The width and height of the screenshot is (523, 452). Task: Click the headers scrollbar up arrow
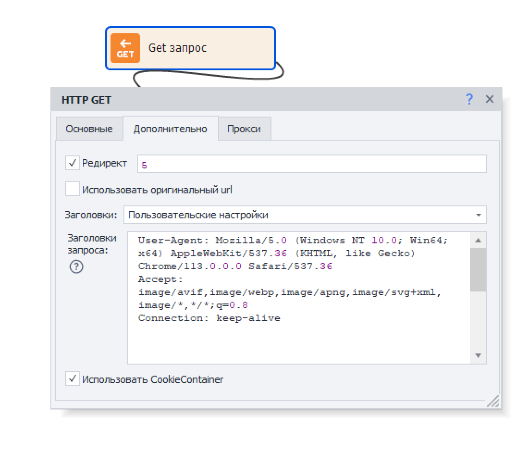tap(478, 241)
